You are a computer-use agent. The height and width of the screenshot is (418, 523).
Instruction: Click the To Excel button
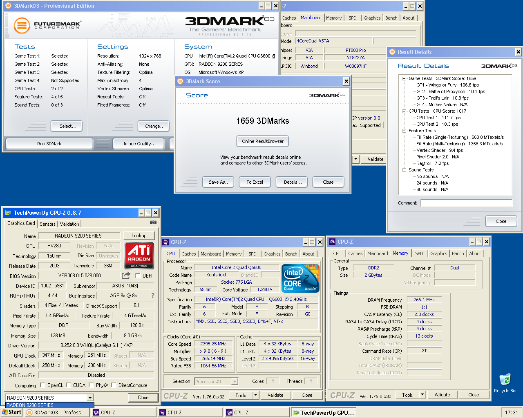coord(255,182)
